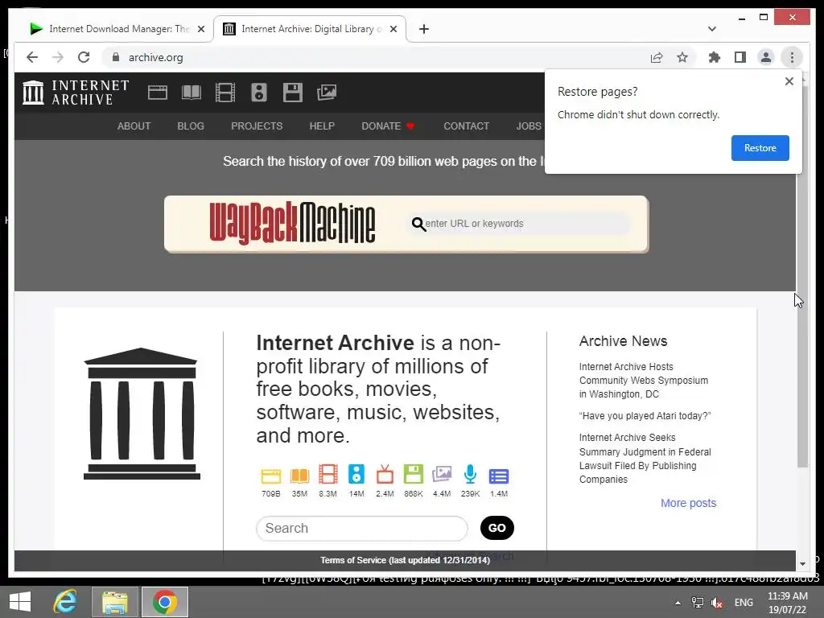Focus the archive Search field
Image resolution: width=824 pixels, height=618 pixels.
[362, 528]
